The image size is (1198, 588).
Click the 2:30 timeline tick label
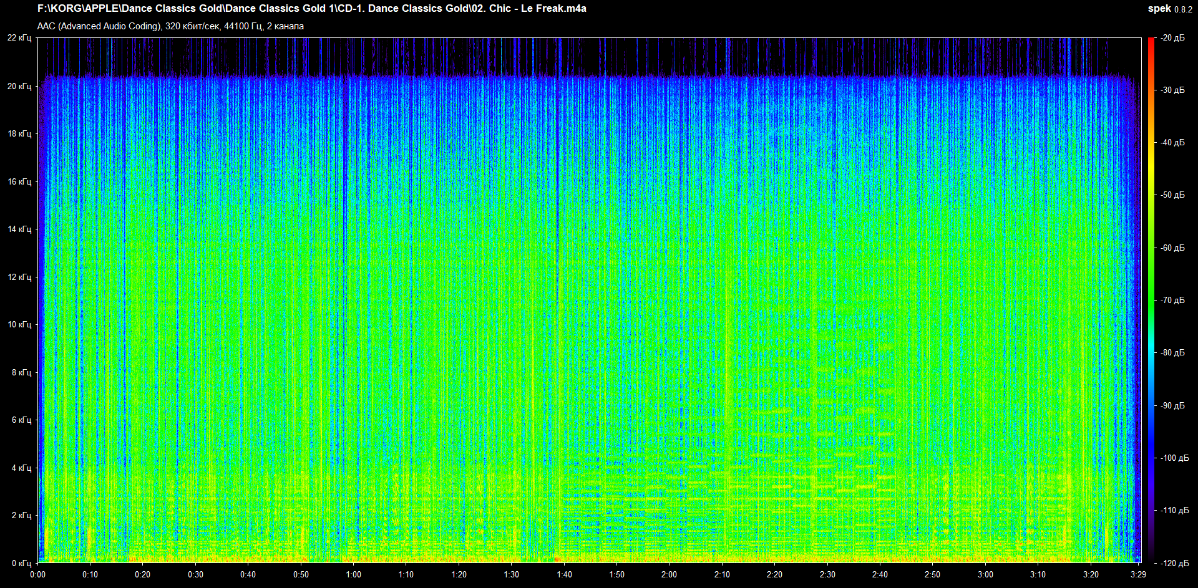827,574
